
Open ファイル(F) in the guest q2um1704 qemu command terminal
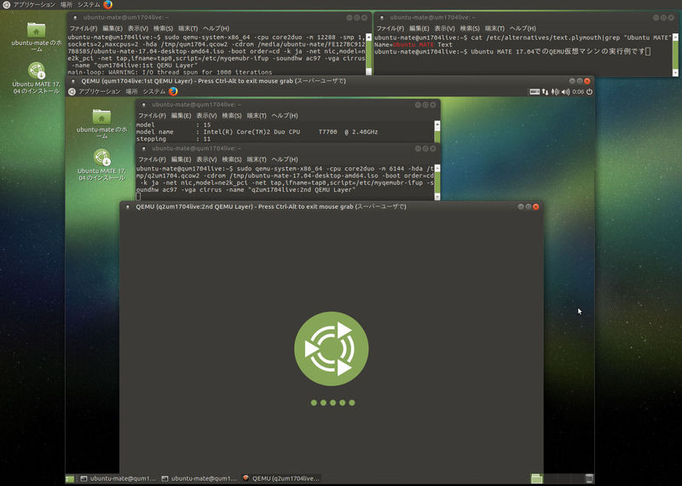[152, 159]
